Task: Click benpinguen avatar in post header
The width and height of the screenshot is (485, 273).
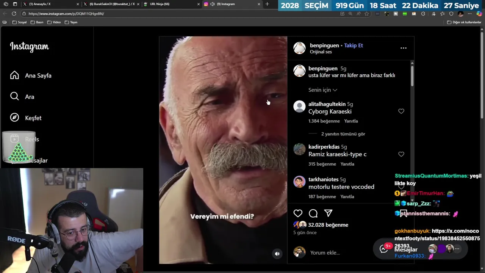Action: pyautogui.click(x=299, y=48)
